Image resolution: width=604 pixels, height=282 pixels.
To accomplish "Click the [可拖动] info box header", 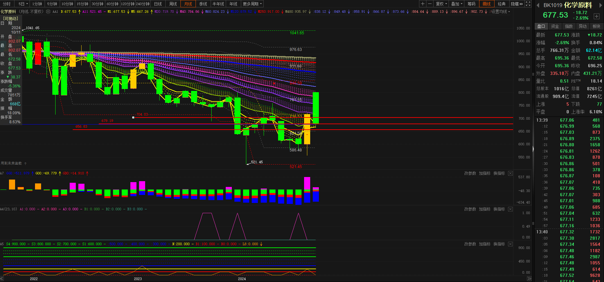I will coord(11,19).
